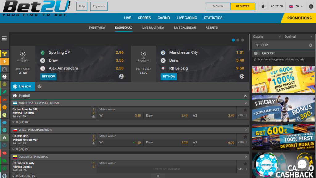
Task: Collapse Argentina - Liga Profesional league
Action: coord(246,103)
